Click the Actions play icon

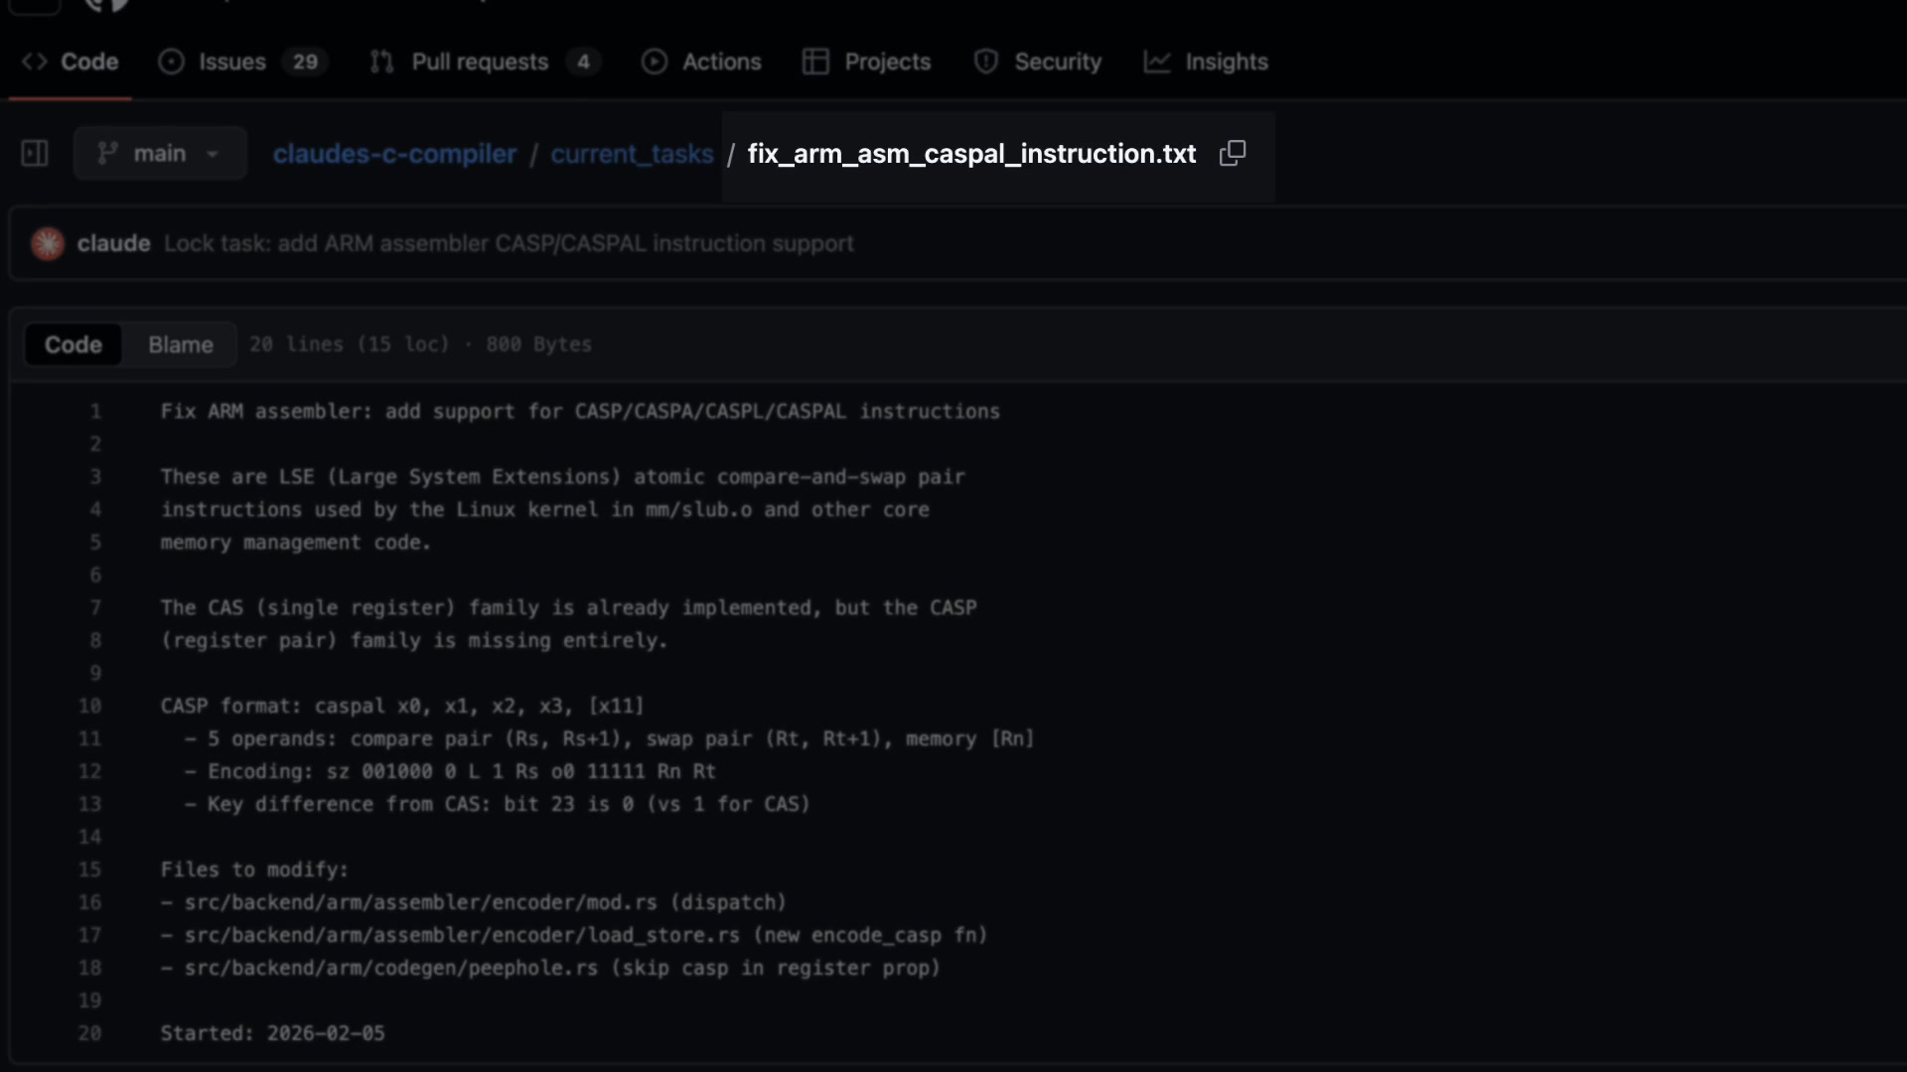[654, 62]
